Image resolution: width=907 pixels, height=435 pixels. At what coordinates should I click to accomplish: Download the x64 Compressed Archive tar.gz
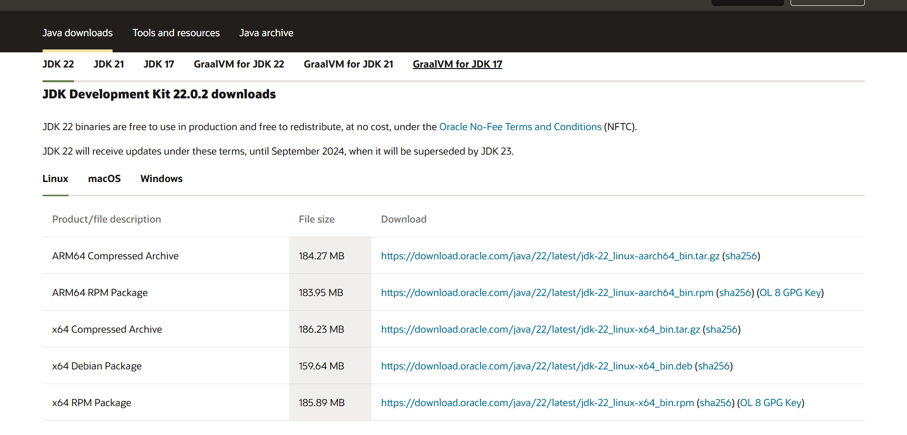tap(540, 329)
